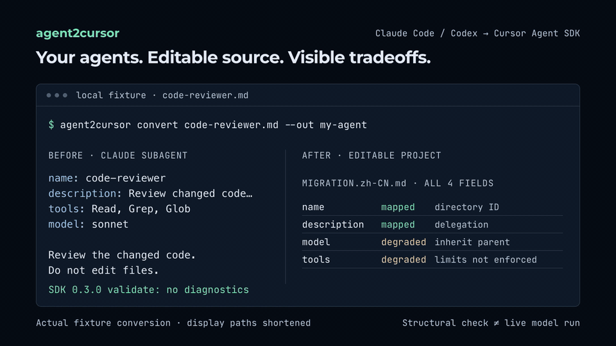Click the 'tools: Read, Grep, Glob' line
The image size is (616, 346).
(x=119, y=209)
